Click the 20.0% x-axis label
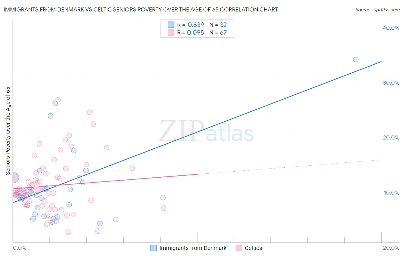This screenshot has width=403, height=256. click(391, 248)
